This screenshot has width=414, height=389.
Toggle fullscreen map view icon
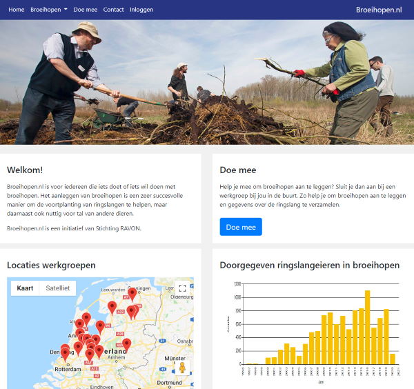pyautogui.click(x=182, y=288)
